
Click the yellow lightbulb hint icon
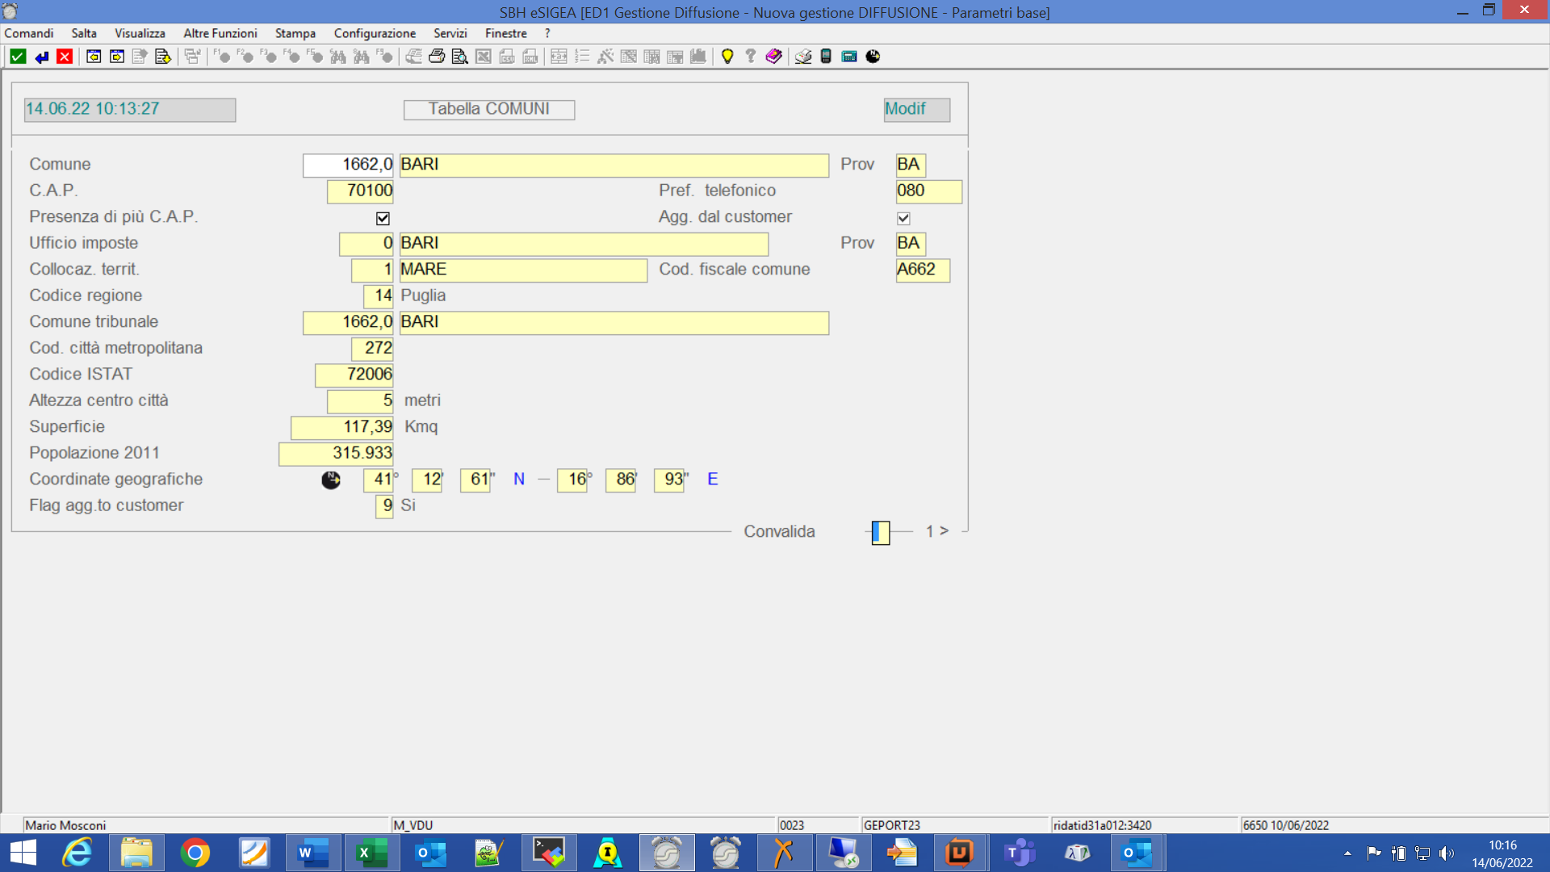pyautogui.click(x=727, y=57)
